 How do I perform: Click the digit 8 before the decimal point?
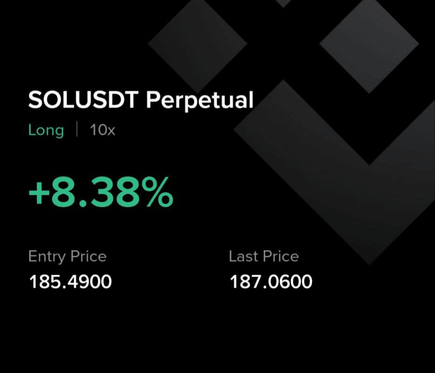point(64,193)
